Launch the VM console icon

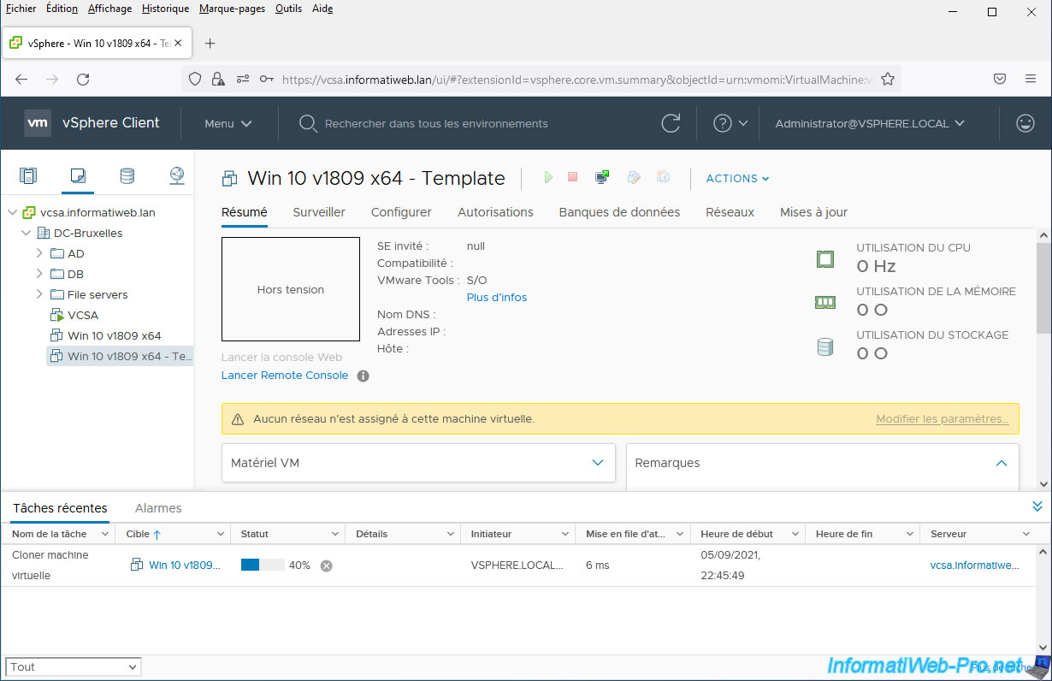point(602,177)
